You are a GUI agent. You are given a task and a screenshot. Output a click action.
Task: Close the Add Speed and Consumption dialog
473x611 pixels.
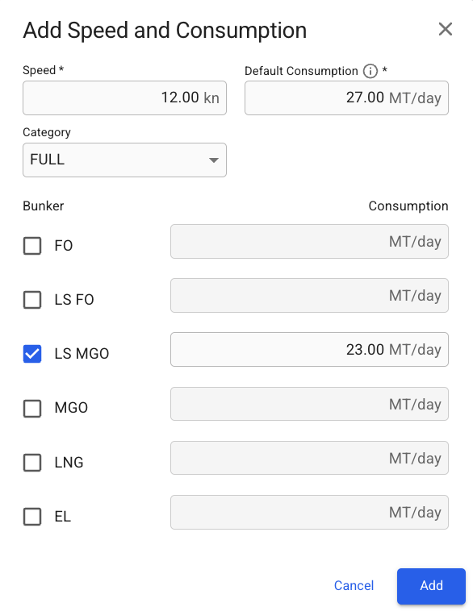click(x=446, y=29)
